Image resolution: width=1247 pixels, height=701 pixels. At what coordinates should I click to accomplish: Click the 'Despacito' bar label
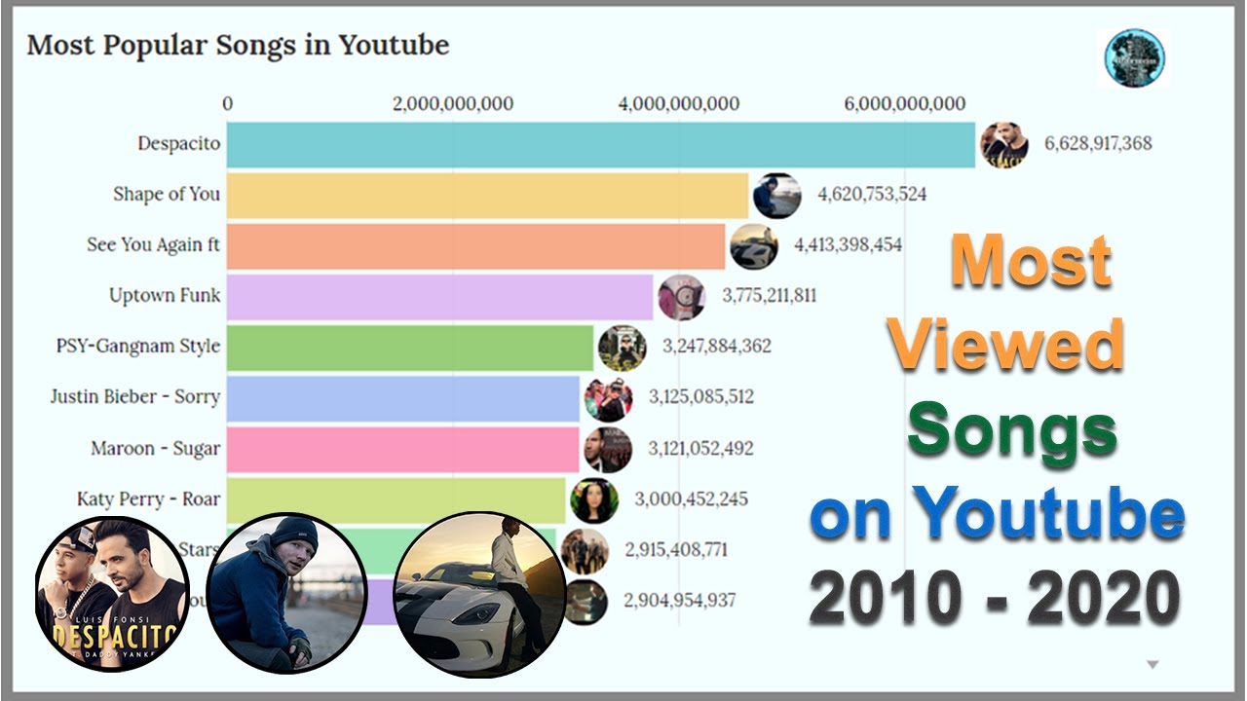point(178,144)
